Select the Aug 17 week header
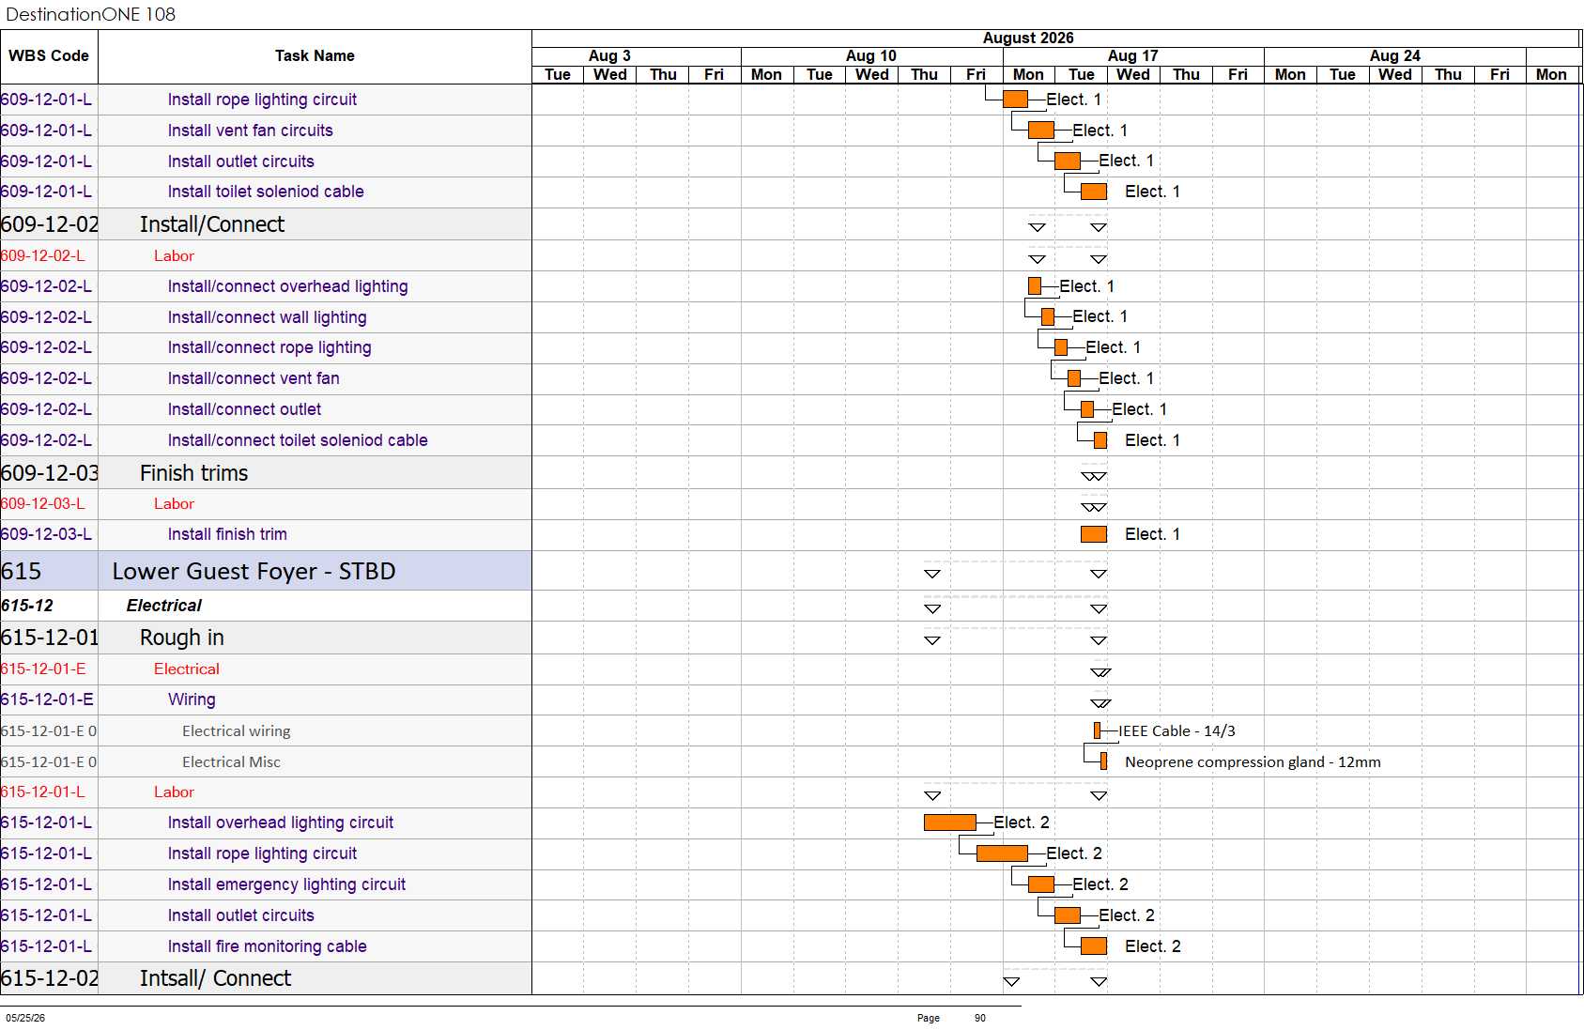 (1133, 56)
